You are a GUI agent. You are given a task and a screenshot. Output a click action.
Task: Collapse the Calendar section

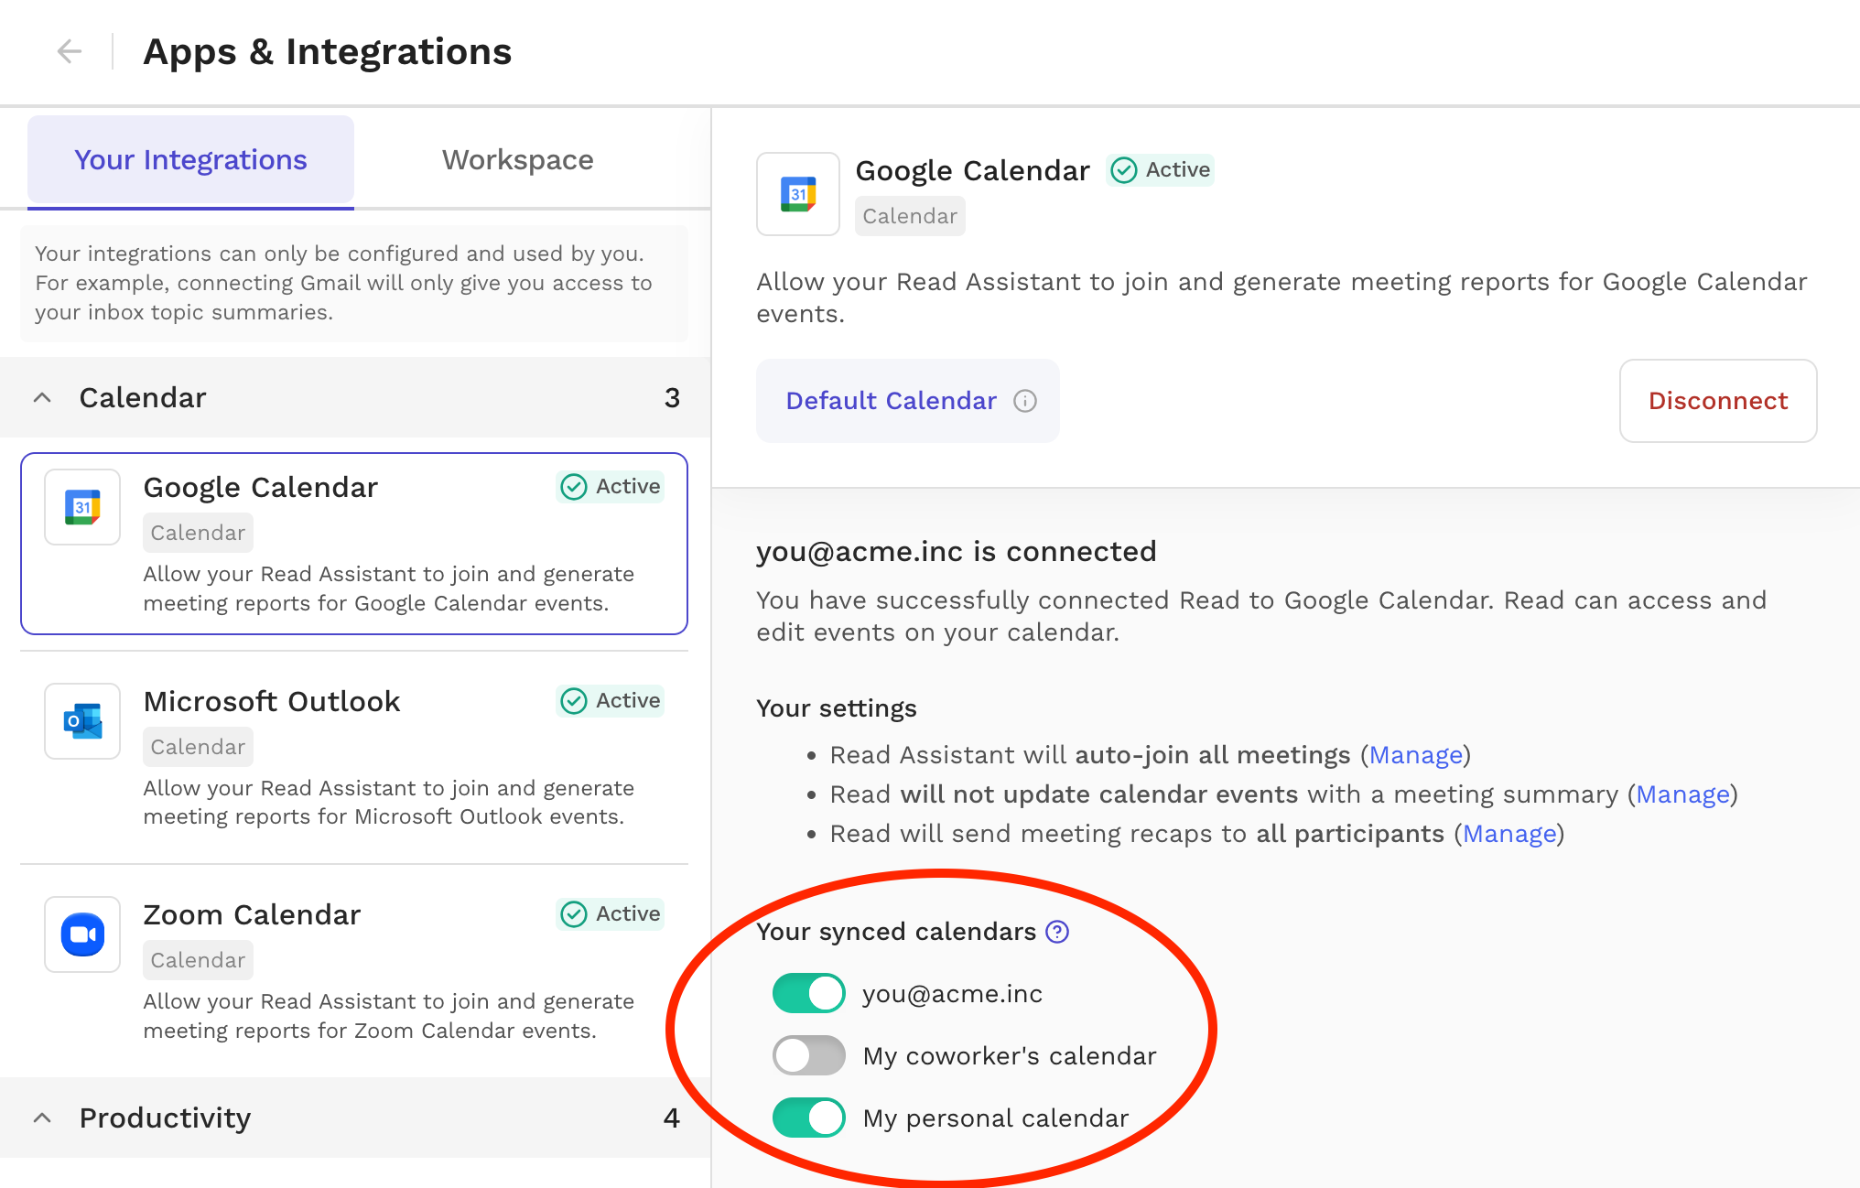point(42,397)
